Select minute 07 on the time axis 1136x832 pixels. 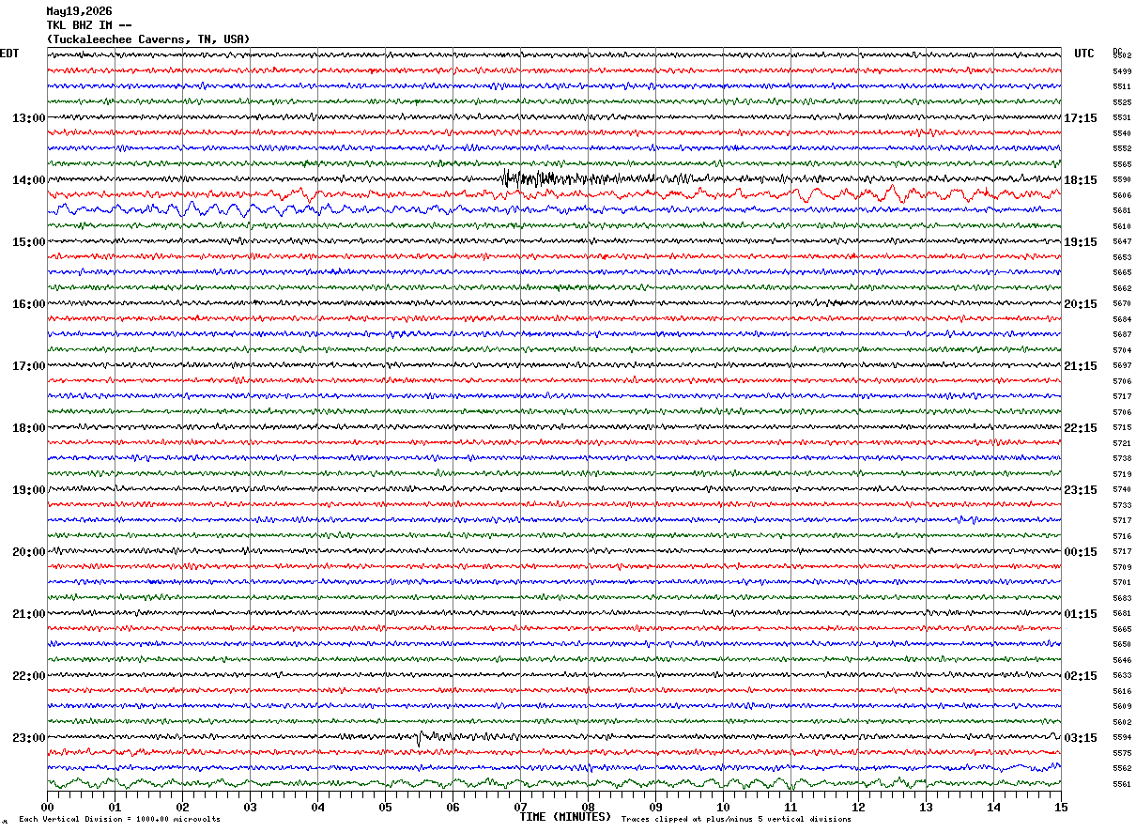520,807
